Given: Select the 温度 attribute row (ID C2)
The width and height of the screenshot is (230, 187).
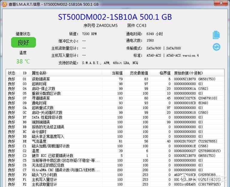Looking at the screenshot, I should tap(115, 151).
